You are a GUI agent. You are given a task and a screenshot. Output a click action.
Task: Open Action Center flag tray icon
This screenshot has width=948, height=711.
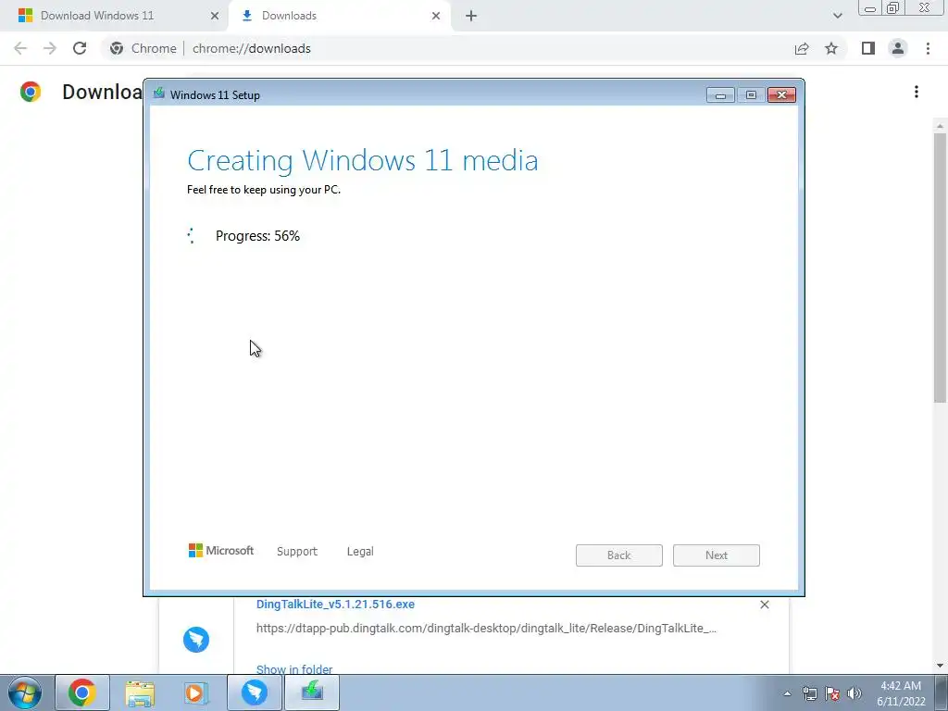coord(832,693)
